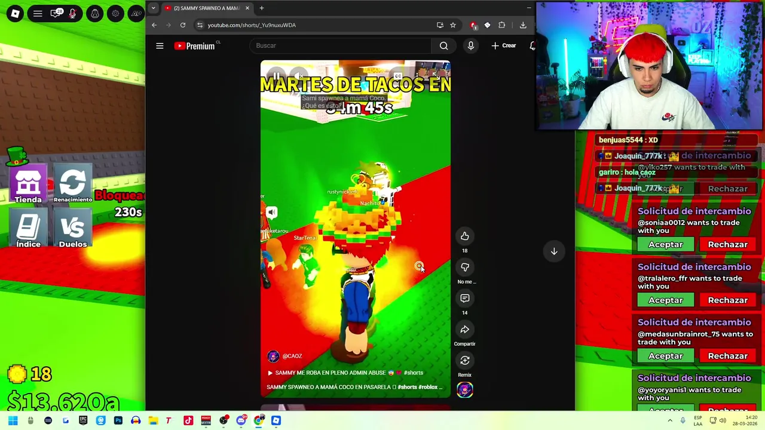This screenshot has height=430, width=765.
Task: Click the Buscar search field
Action: pyautogui.click(x=341, y=45)
